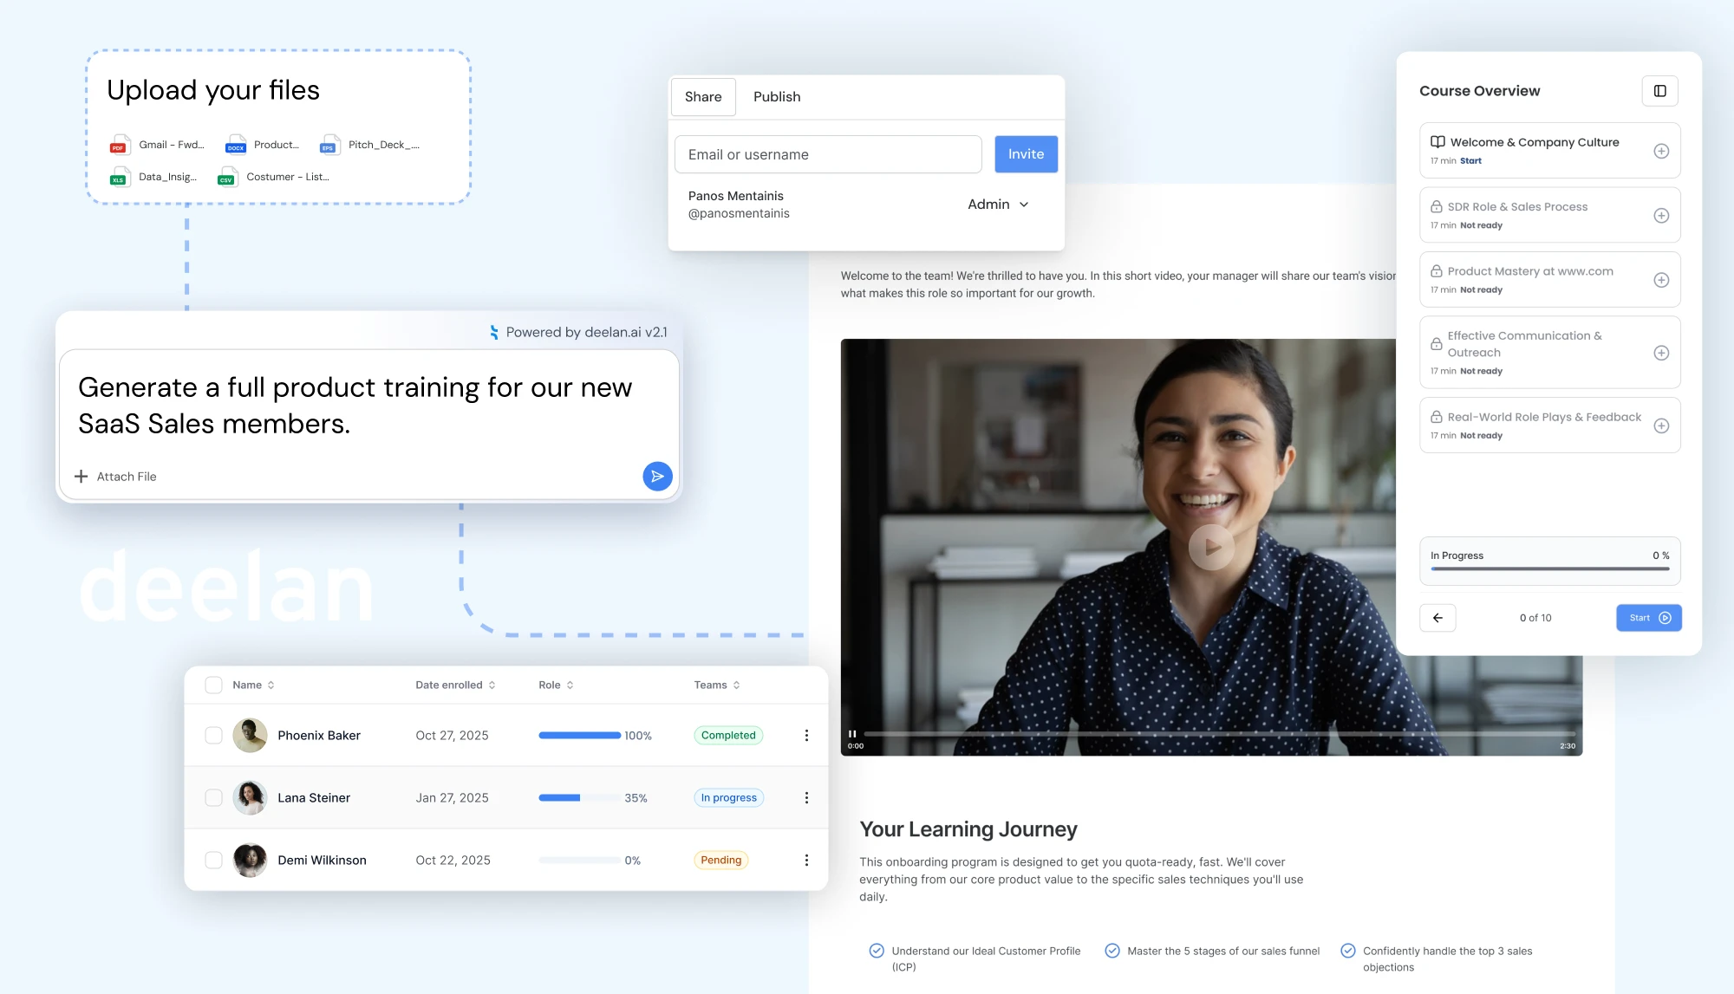Click the sidebar collapse icon in Course Overview

(x=1659, y=90)
